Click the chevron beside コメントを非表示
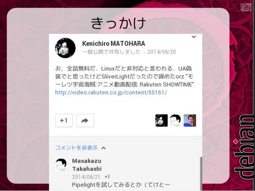This screenshot has height=191, width=255. 104,148
